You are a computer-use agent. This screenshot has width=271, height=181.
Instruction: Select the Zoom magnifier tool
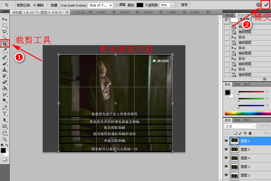click(5, 139)
